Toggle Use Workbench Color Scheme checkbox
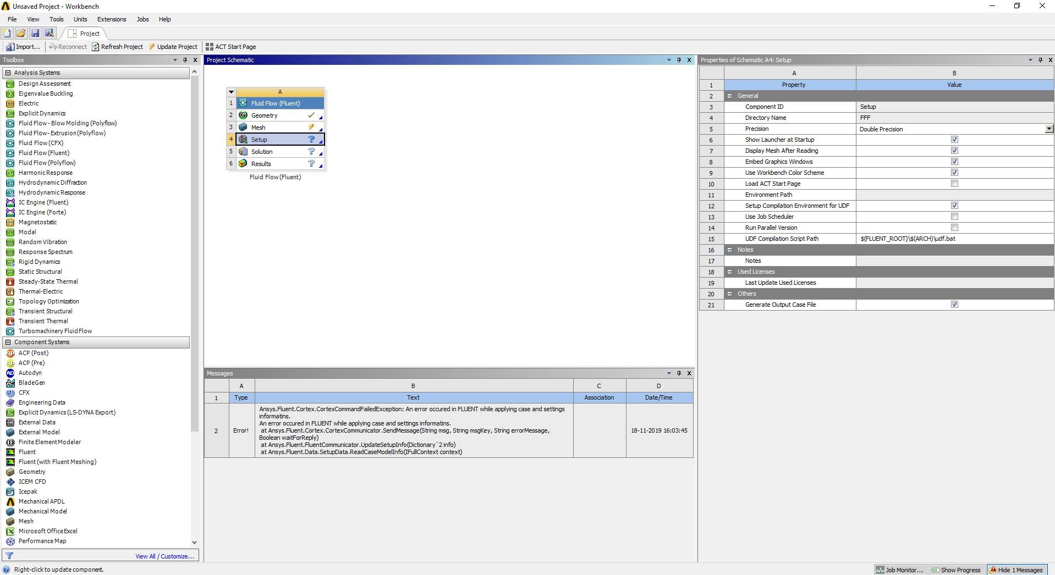The height and width of the screenshot is (575, 1055). point(954,173)
